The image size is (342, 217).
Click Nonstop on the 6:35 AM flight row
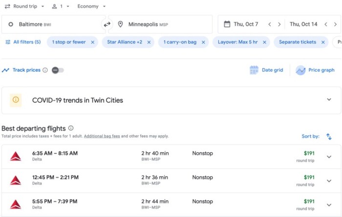coord(202,153)
